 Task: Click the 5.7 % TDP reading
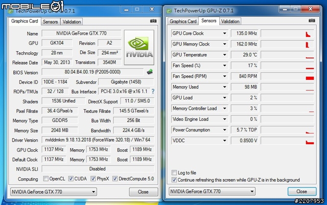[x=244, y=130]
